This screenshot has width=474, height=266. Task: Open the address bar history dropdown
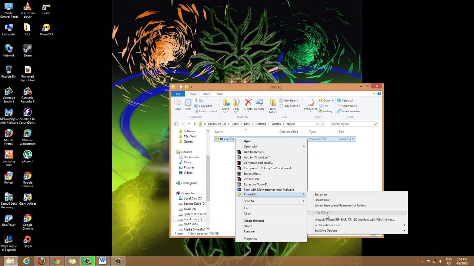[317, 124]
